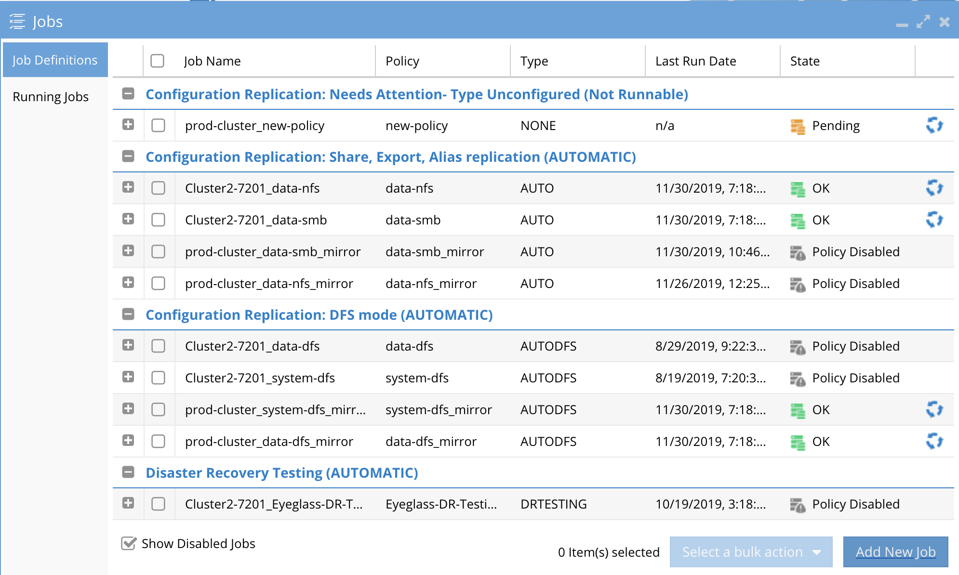Toggle the select-all checkbox in header
Screen dimensions: 959x575
(158, 61)
